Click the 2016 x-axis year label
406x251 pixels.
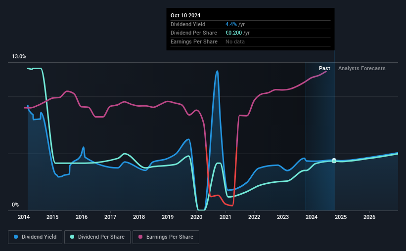coord(82,217)
